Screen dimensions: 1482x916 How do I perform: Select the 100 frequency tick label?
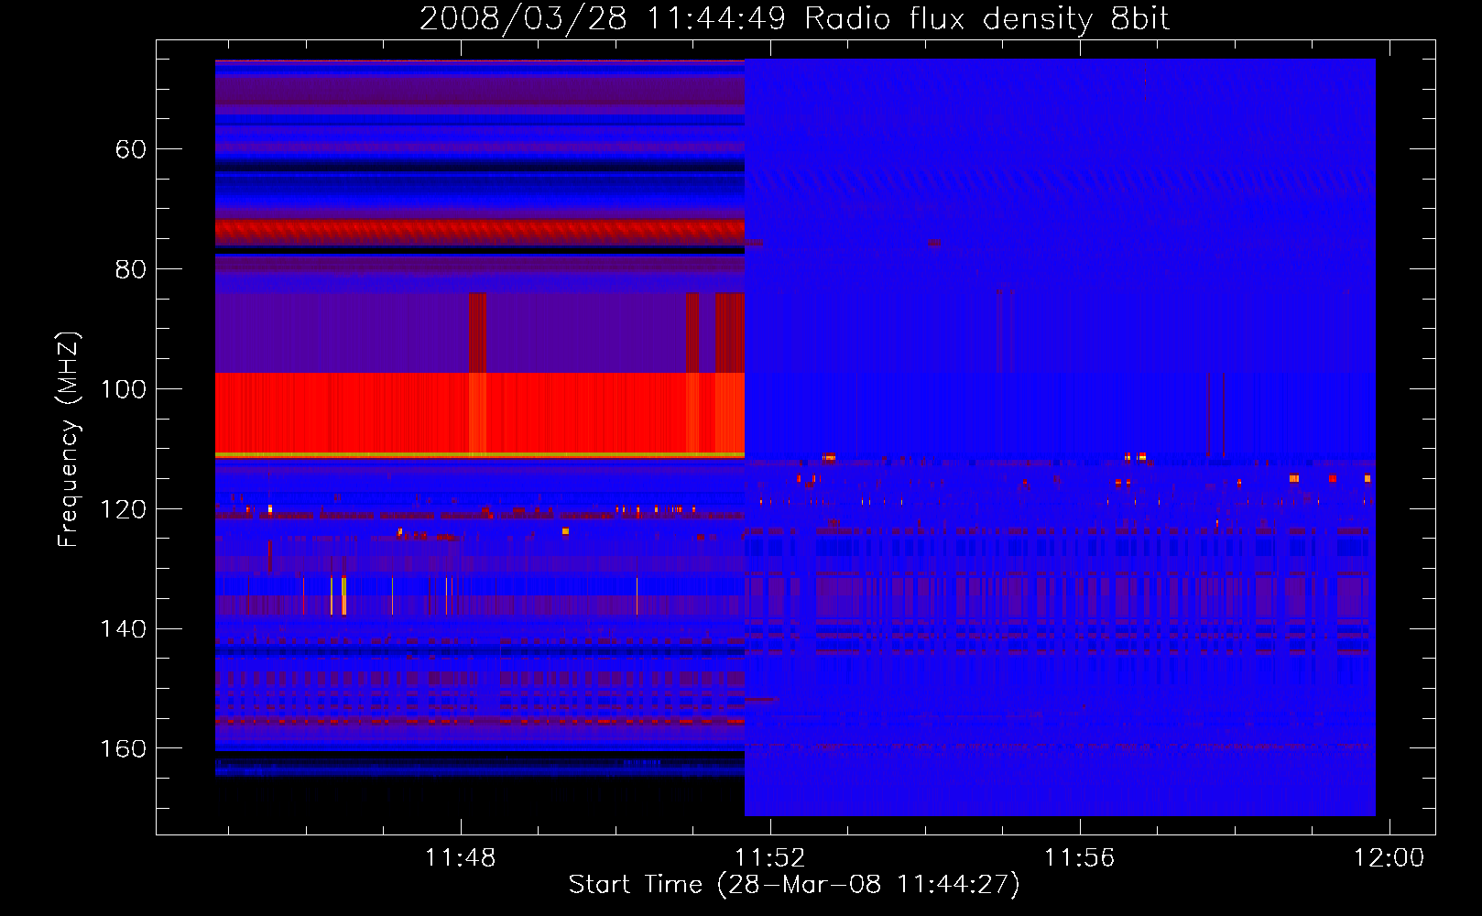point(124,389)
